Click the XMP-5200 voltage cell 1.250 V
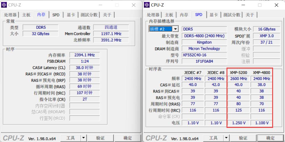285x142 pixels. coord(238,123)
